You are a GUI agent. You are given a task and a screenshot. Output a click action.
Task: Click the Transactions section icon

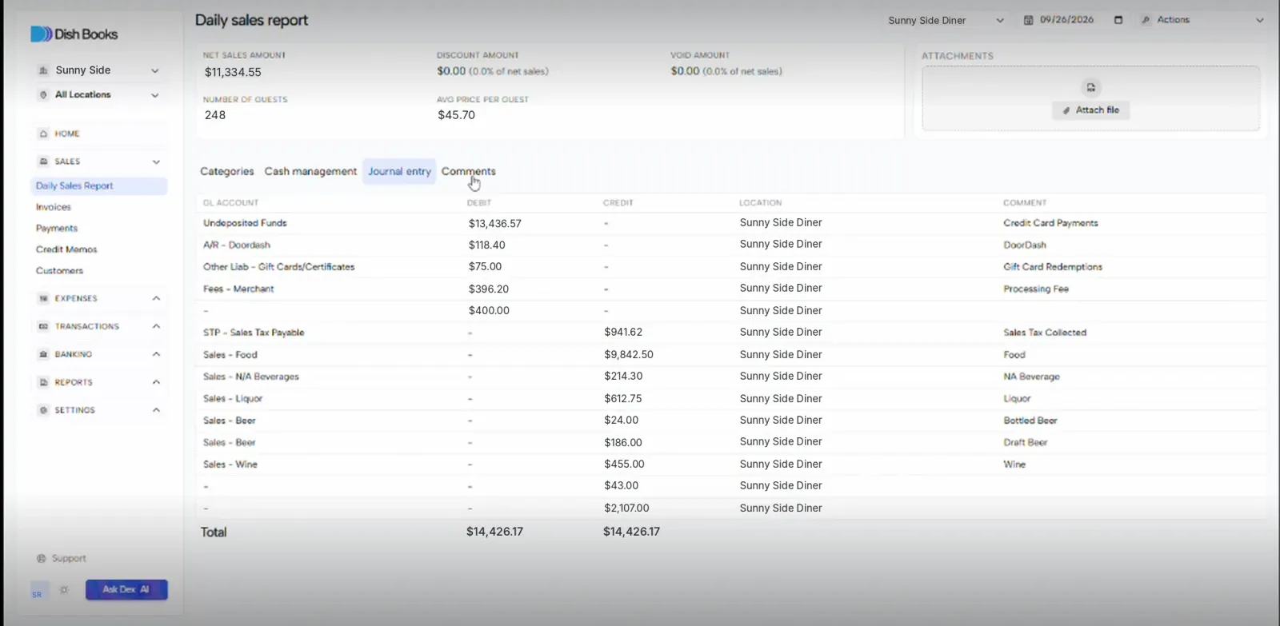point(43,326)
